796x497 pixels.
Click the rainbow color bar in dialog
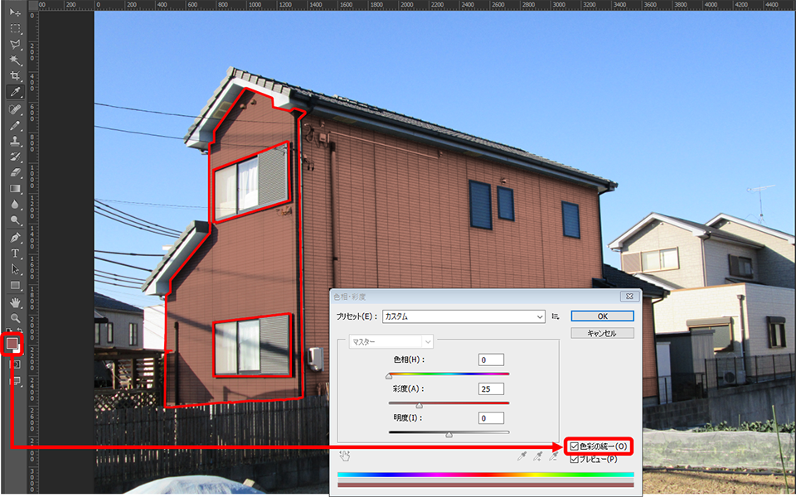click(x=486, y=475)
